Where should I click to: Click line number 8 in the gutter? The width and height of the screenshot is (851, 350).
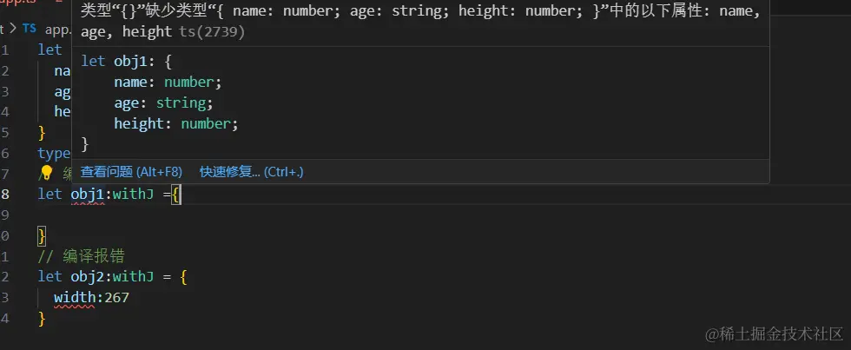tap(6, 195)
